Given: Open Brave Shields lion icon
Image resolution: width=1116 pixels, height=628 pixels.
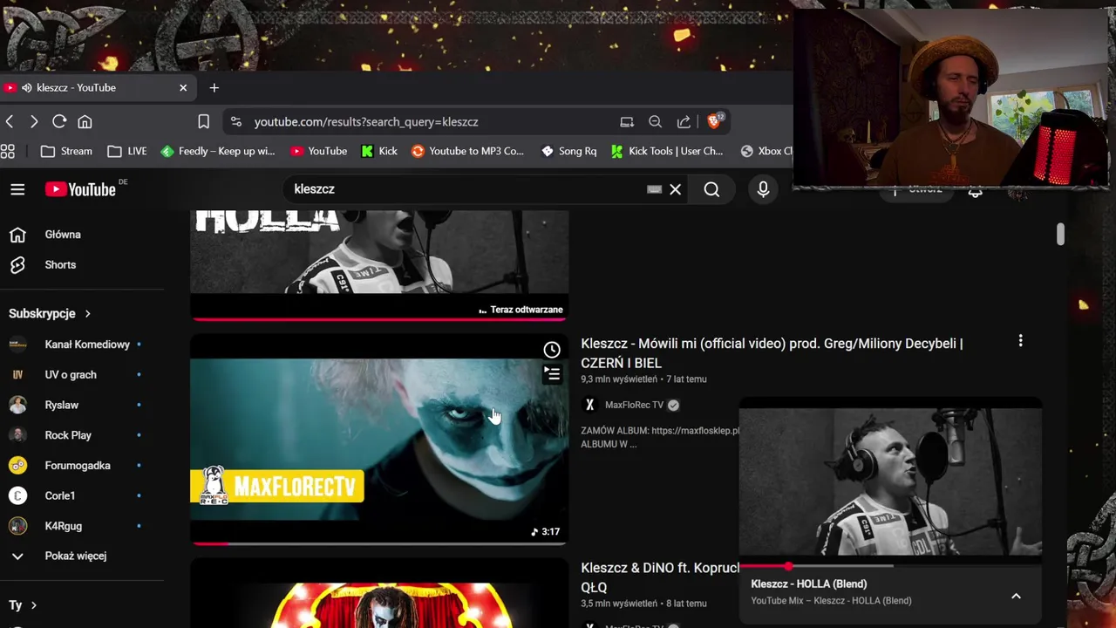Looking at the screenshot, I should coord(714,121).
